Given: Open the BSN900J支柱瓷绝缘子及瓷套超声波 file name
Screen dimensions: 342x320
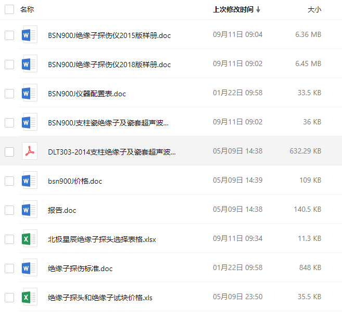Looking at the screenshot, I should pyautogui.click(x=108, y=123).
